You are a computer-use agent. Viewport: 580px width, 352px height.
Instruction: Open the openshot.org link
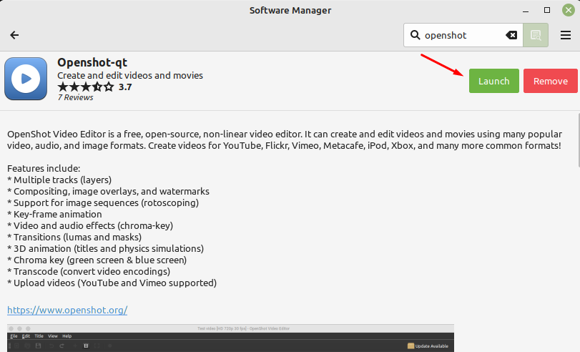(x=67, y=310)
